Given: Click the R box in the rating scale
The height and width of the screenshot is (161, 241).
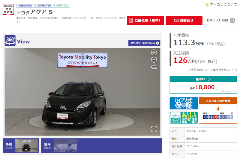Looking at the screenshot, I should pyautogui.click(x=232, y=117).
